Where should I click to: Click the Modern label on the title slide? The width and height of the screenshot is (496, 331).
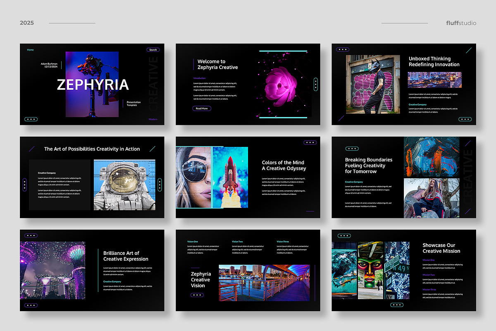(x=153, y=119)
